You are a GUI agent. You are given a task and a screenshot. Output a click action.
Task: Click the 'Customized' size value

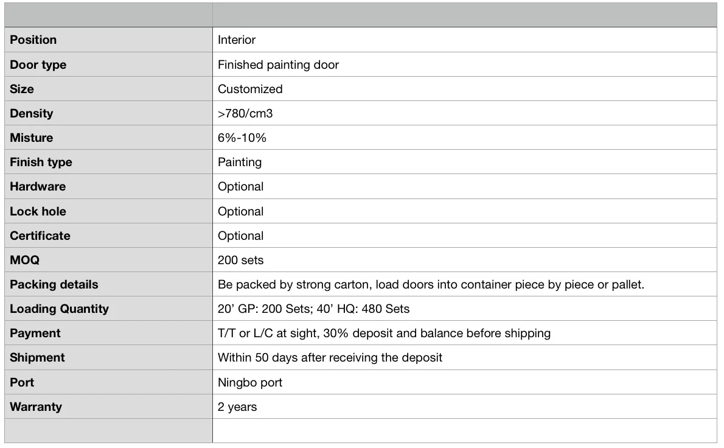pyautogui.click(x=250, y=89)
